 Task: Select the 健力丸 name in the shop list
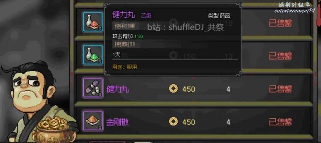[x=118, y=89]
